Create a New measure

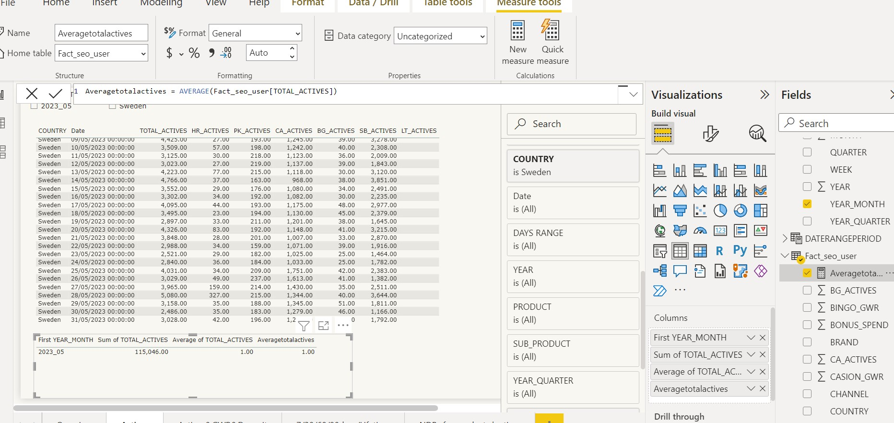[518, 43]
